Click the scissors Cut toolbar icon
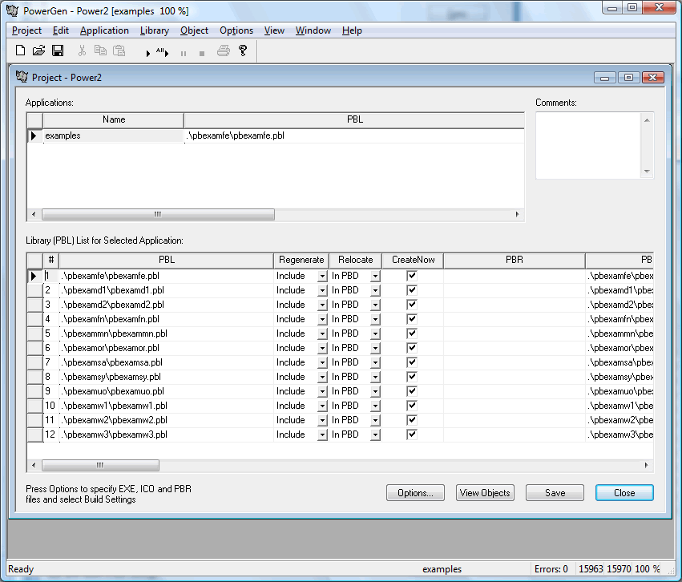682x582 pixels. [82, 51]
